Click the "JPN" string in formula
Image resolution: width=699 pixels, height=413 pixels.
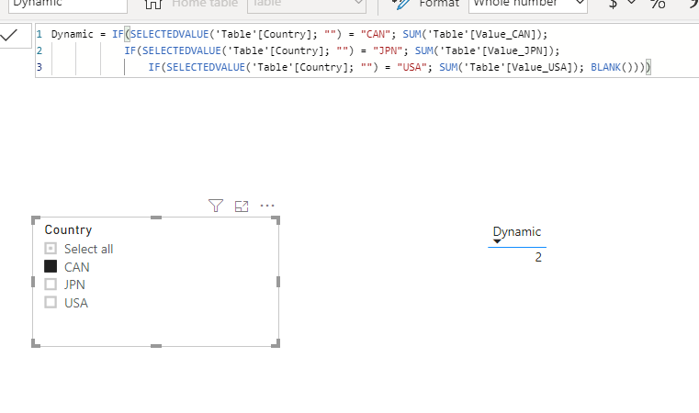coord(388,50)
